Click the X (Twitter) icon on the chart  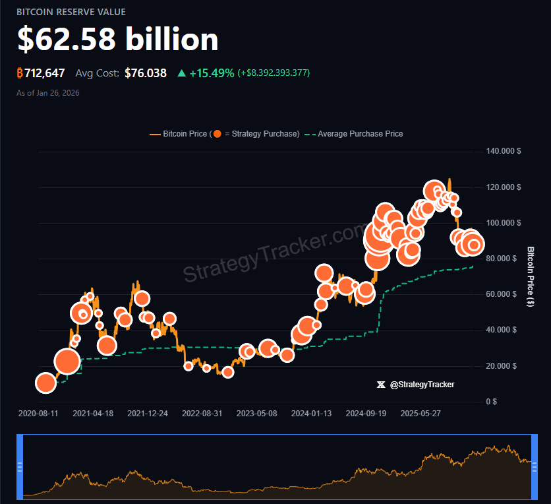click(381, 385)
